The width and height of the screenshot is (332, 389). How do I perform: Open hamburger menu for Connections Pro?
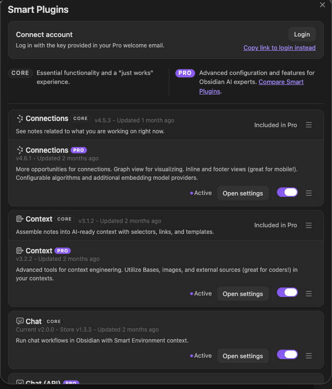[x=309, y=193]
